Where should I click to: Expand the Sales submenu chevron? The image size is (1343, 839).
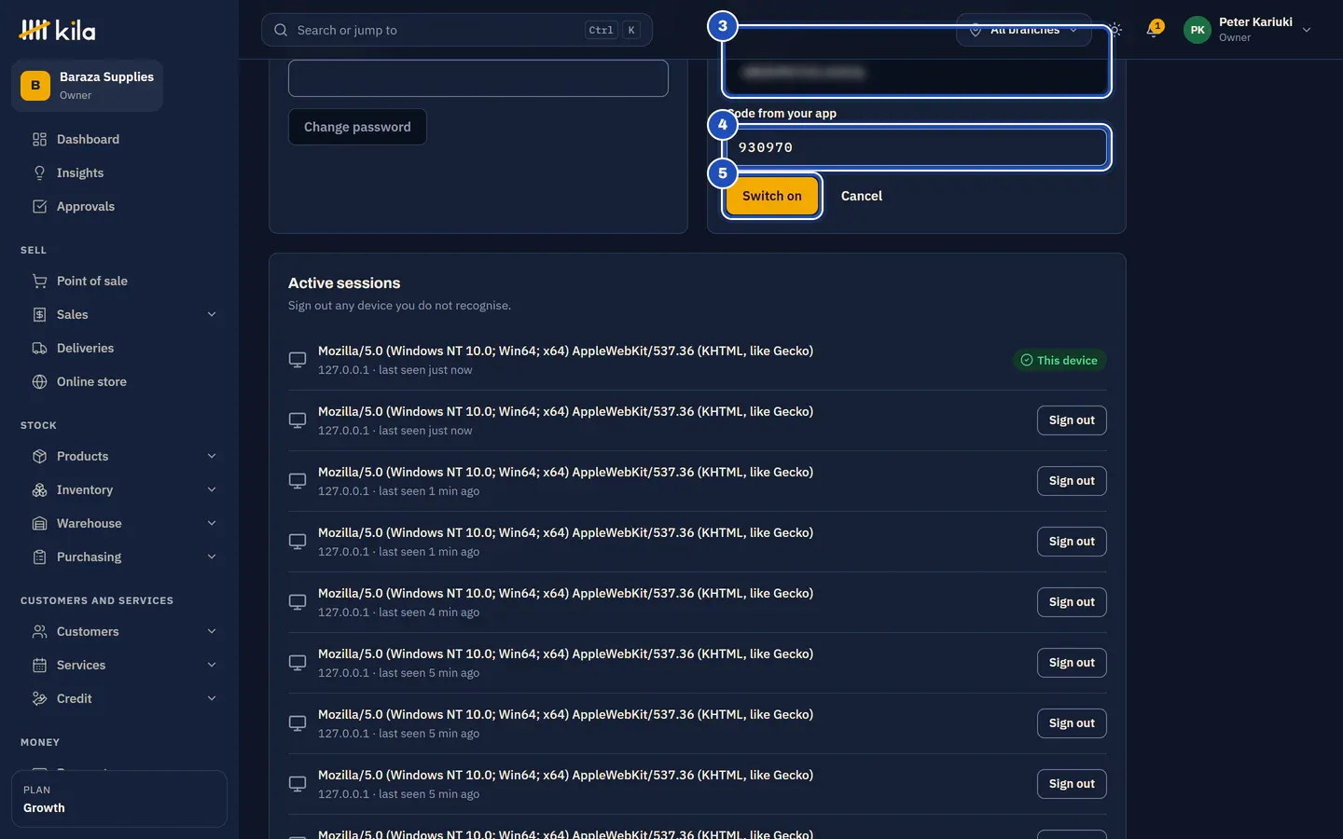coord(212,314)
